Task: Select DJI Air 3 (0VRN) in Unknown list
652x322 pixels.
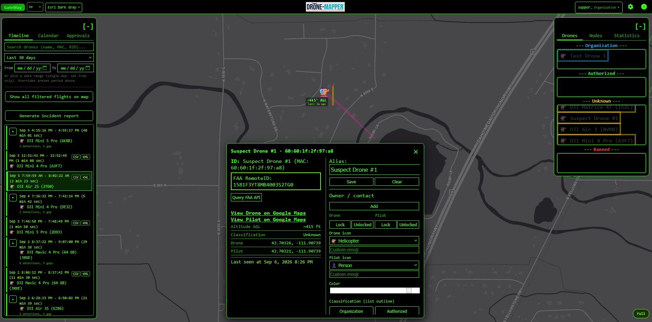Action: pos(589,129)
